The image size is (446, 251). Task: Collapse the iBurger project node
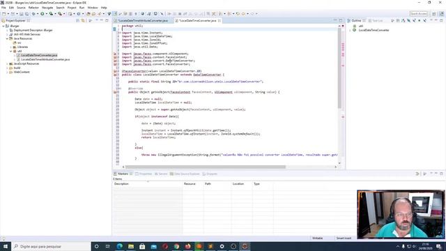(x=3, y=26)
